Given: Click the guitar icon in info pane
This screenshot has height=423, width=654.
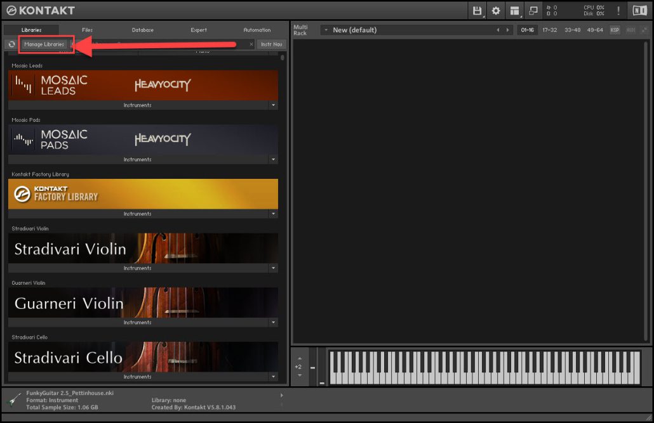Looking at the screenshot, I should point(15,400).
